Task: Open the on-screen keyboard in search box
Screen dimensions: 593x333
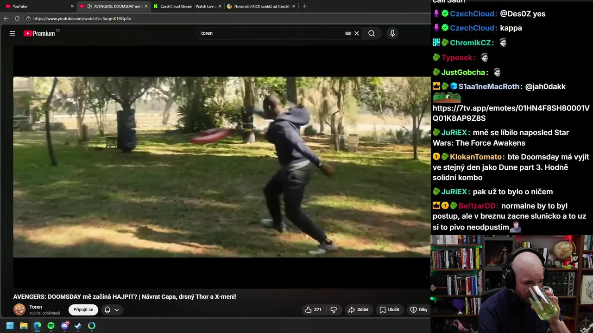Action: [x=348, y=33]
